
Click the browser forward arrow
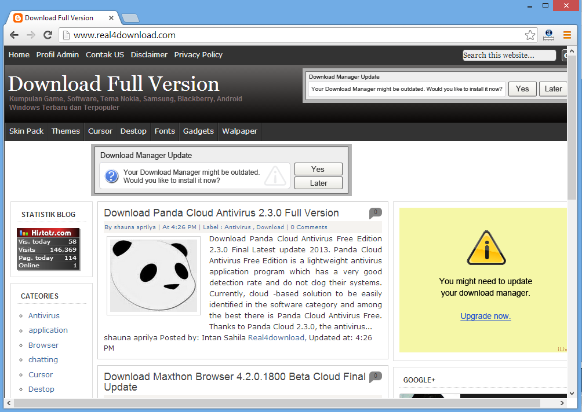31,35
